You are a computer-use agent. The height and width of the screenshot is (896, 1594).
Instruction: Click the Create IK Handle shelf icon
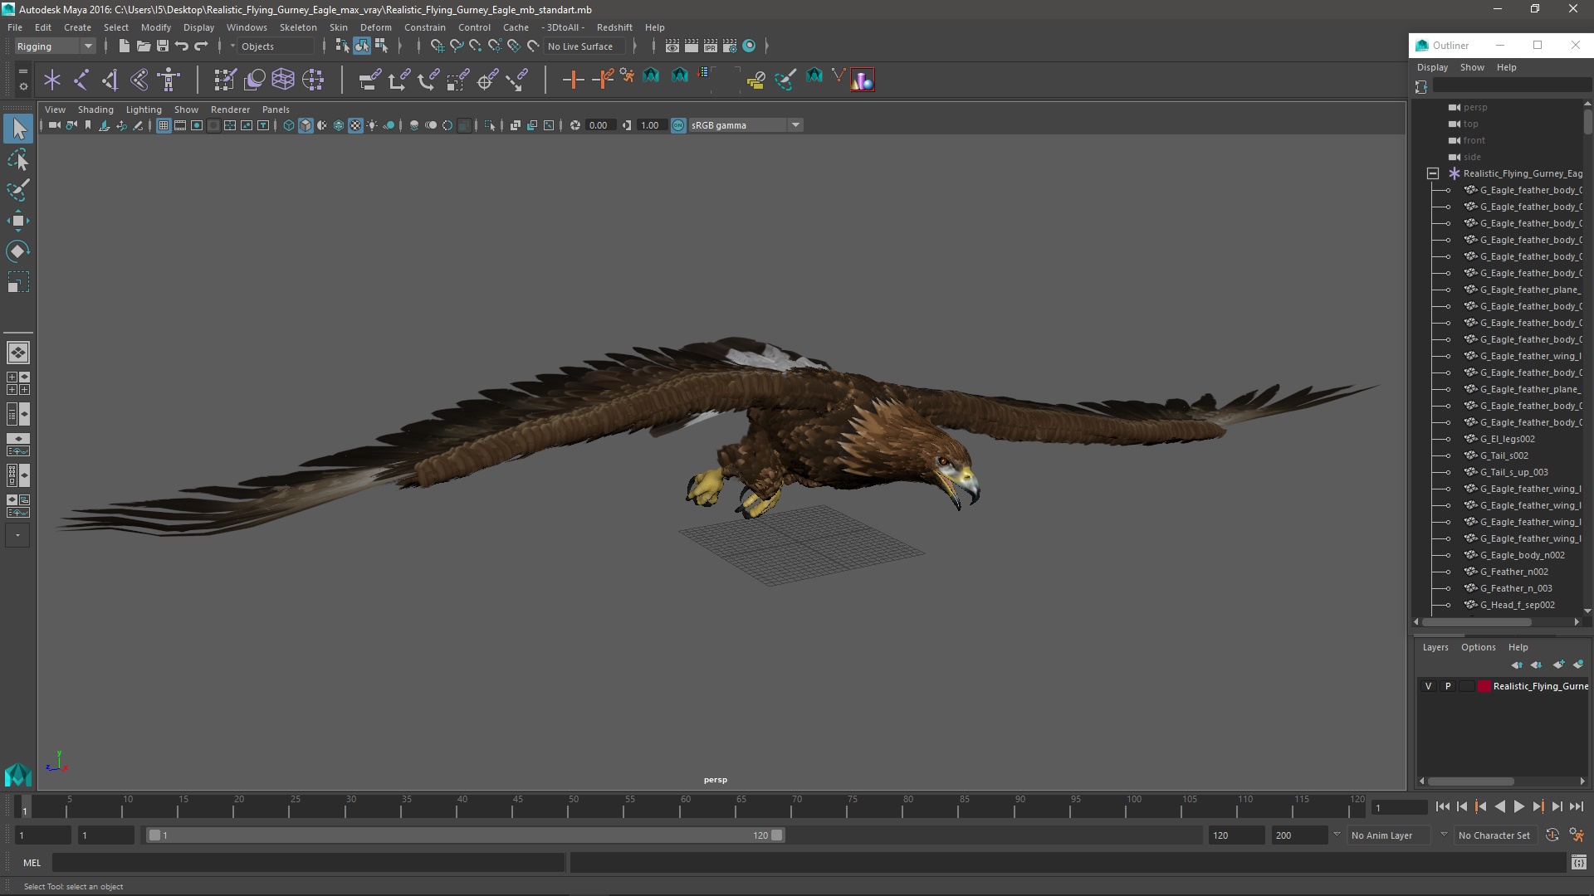tap(110, 80)
